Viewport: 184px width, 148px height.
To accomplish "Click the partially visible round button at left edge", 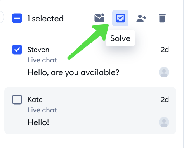I will 2,17.
